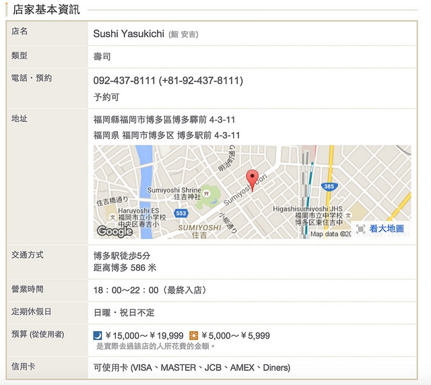Click the 住吉橋通り street label on map
Screen dimensions: 431x385
tap(112, 201)
